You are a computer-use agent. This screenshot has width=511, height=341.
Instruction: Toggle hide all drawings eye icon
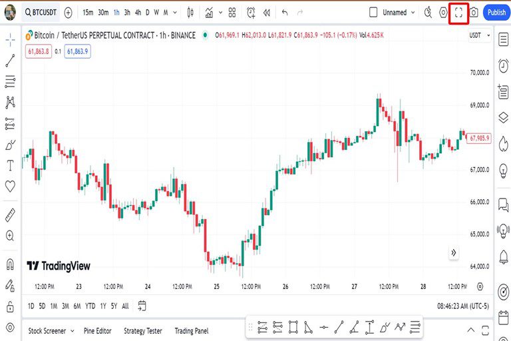point(10,327)
